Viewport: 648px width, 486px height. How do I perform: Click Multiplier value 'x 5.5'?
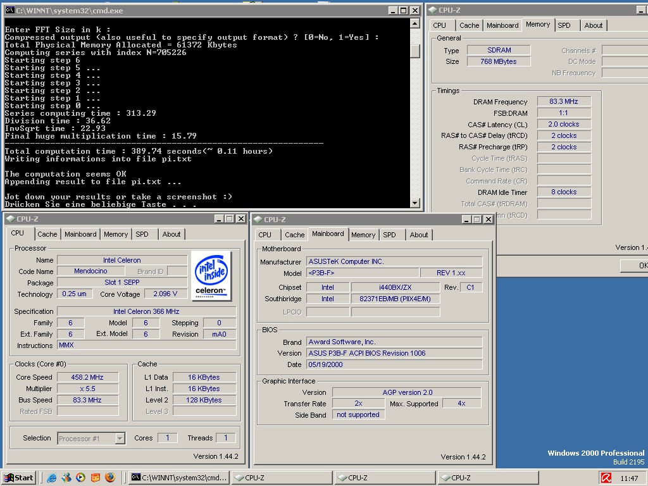click(x=87, y=389)
